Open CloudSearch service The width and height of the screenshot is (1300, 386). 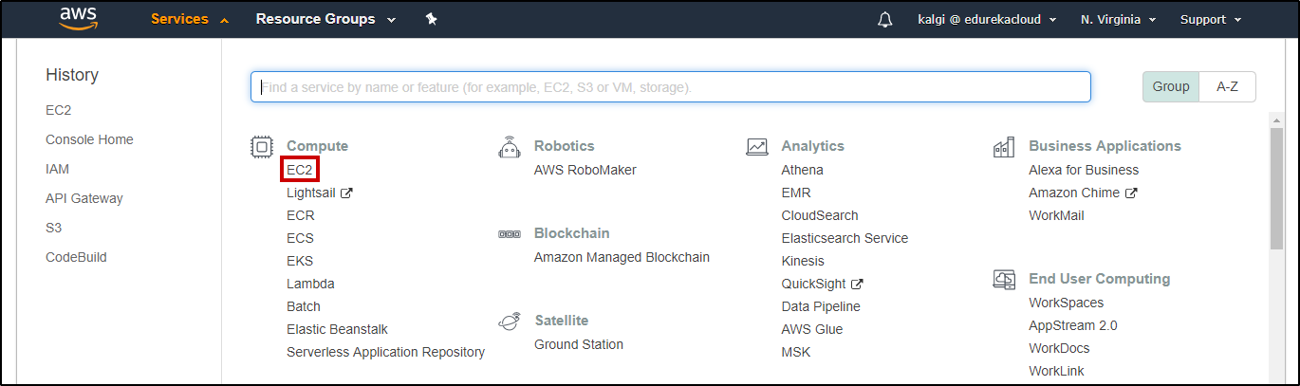[820, 215]
